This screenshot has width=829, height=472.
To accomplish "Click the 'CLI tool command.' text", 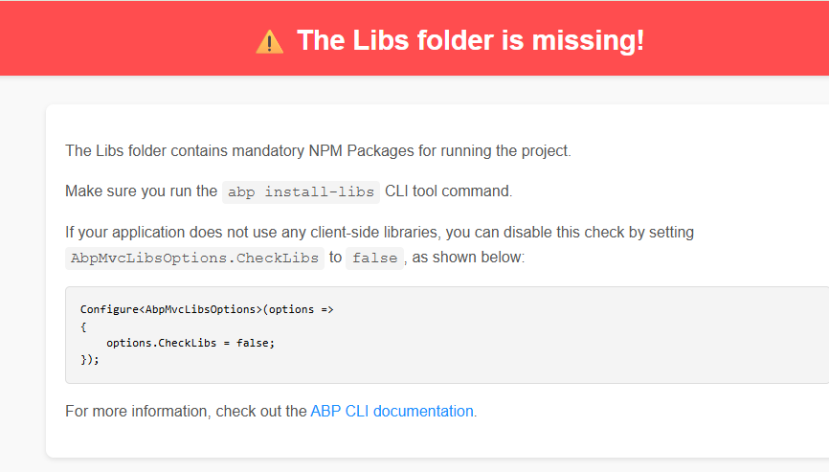I will (x=448, y=191).
